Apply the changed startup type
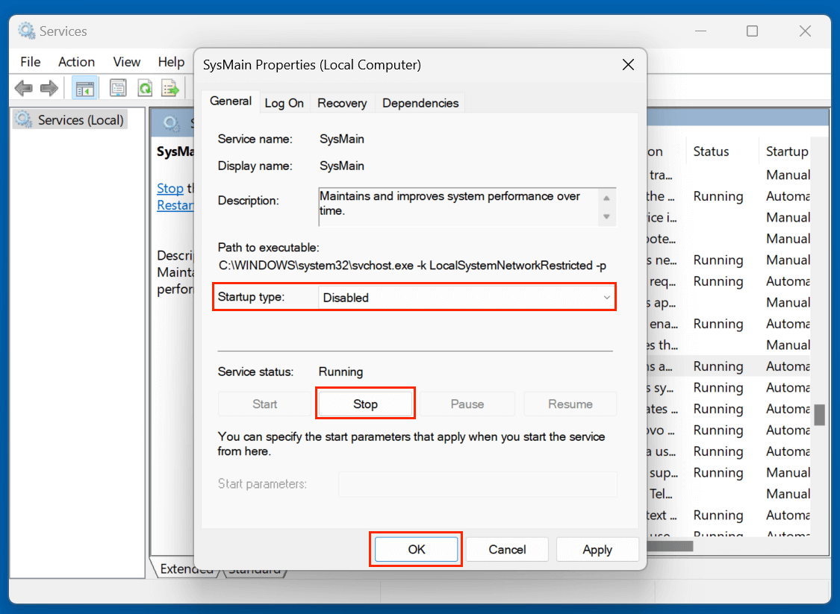Viewport: 840px width, 614px height. (x=597, y=549)
